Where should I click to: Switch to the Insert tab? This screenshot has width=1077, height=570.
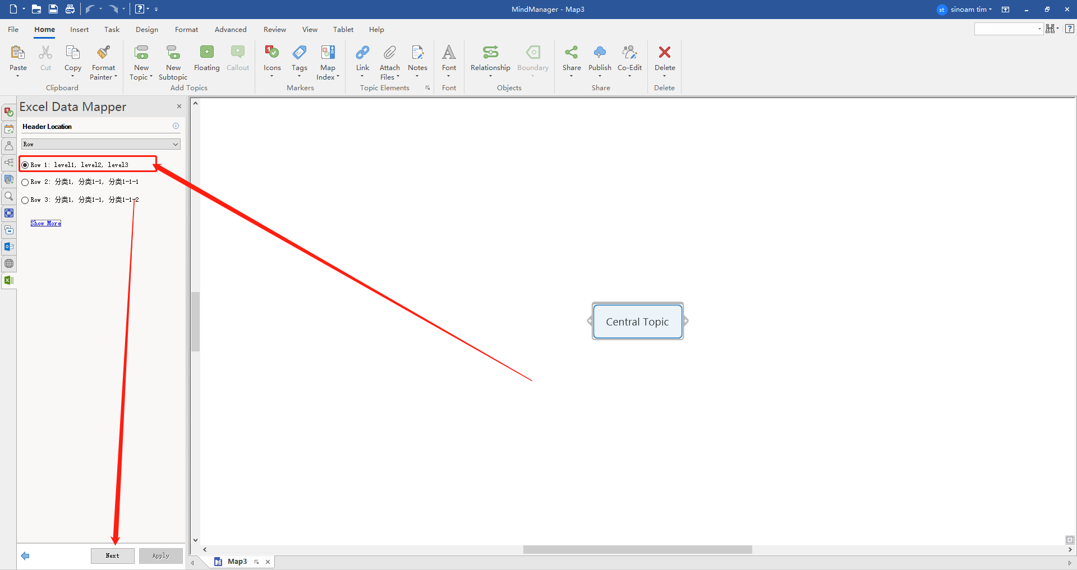pyautogui.click(x=79, y=29)
